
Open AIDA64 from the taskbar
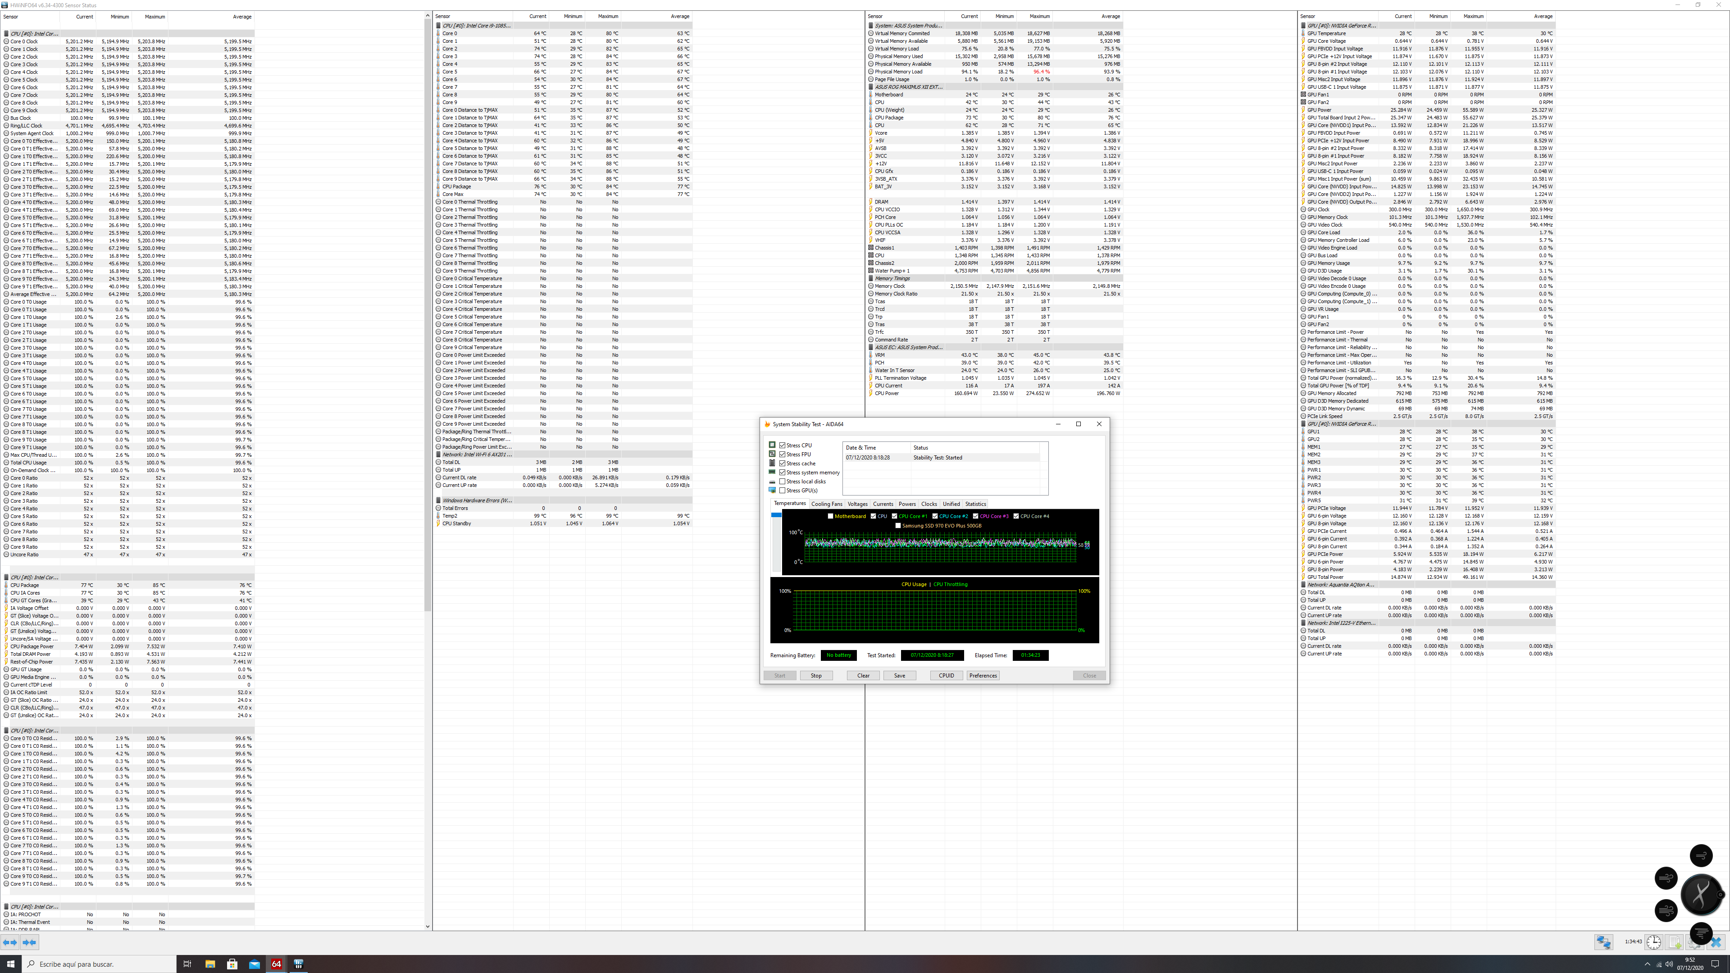[x=276, y=964]
